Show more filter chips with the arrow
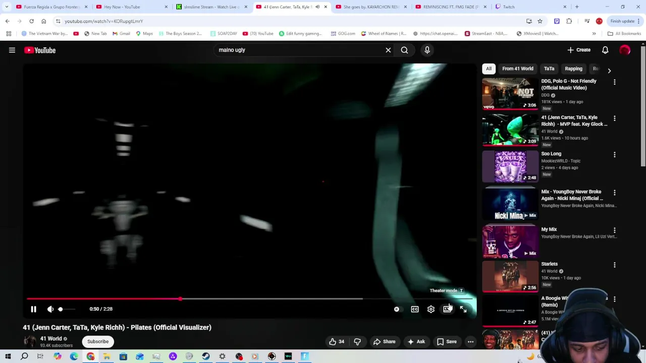The width and height of the screenshot is (646, 363). (609, 71)
